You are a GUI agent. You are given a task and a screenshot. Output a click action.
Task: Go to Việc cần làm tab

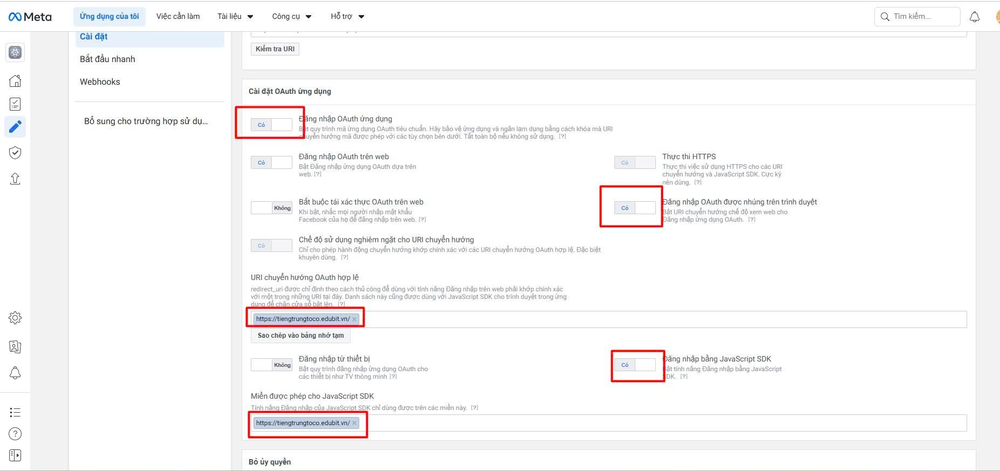click(x=178, y=17)
